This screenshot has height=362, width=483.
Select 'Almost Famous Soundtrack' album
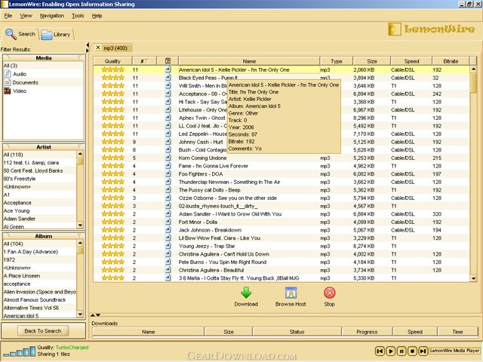coord(35,300)
